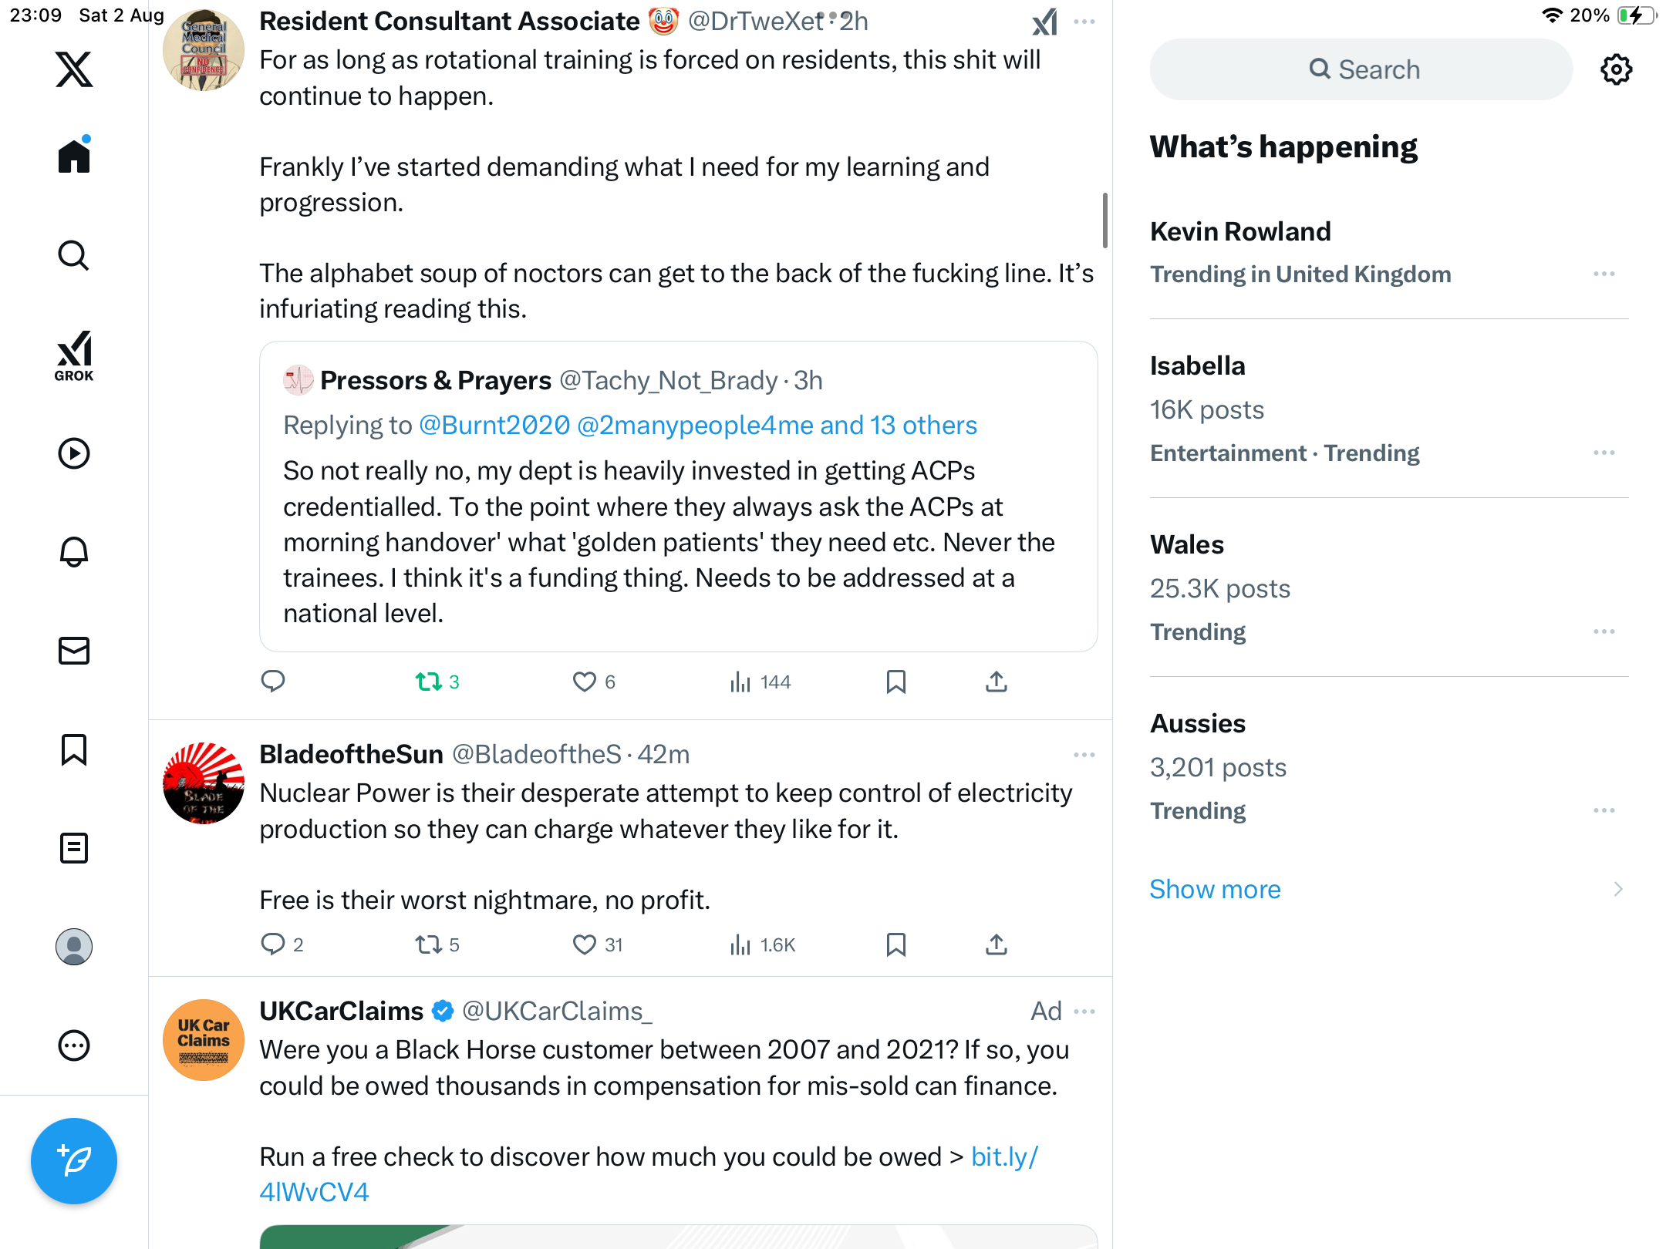Open Grok from the sidebar
The height and width of the screenshot is (1249, 1666).
click(74, 355)
